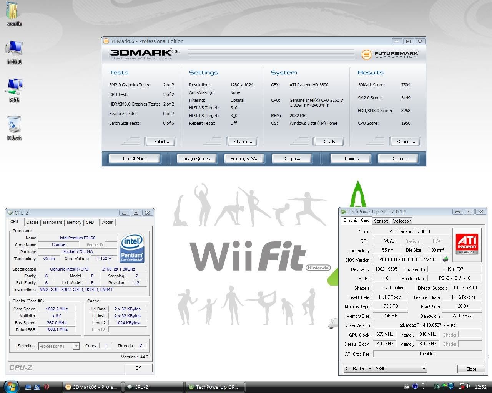Screen dimensions: 492x393
Task: Click the 3DMark06 title bar icon
Action: pos(106,41)
